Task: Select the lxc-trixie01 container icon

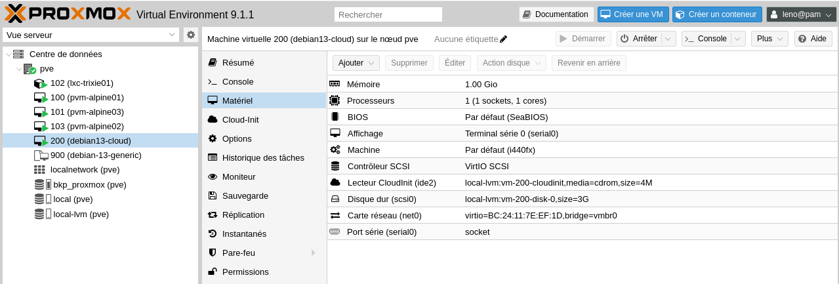Action: 40,83
